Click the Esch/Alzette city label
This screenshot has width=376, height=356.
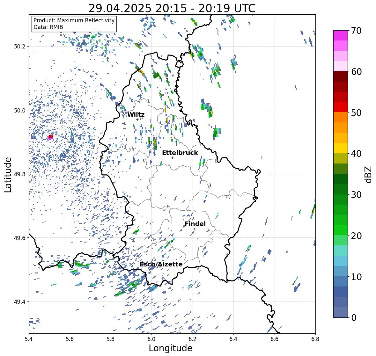(x=161, y=264)
